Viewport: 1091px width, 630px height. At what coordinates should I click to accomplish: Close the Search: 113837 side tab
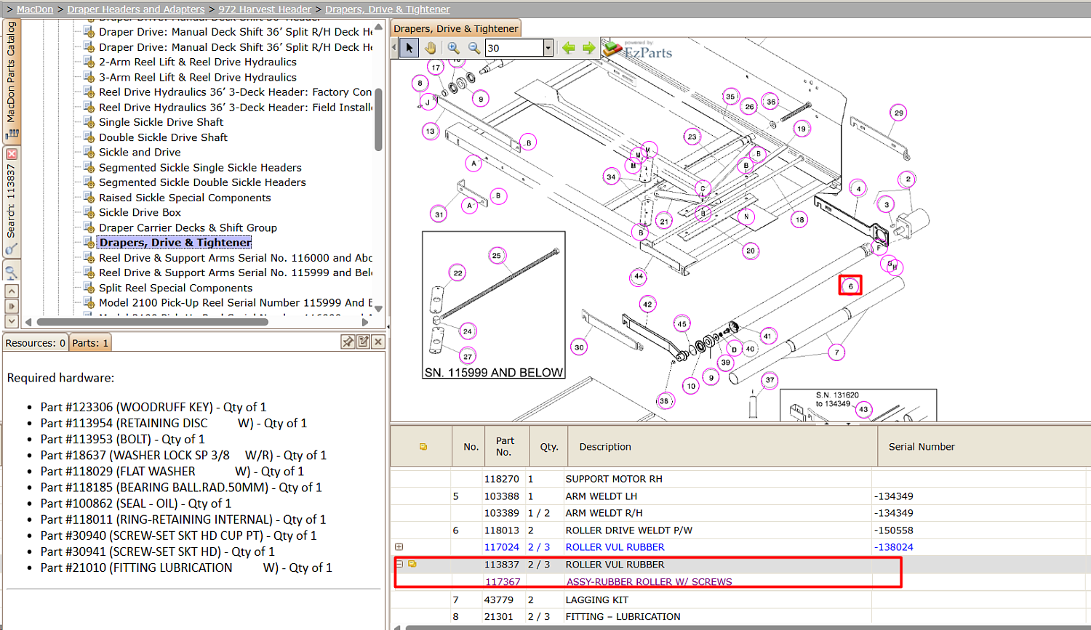point(11,154)
